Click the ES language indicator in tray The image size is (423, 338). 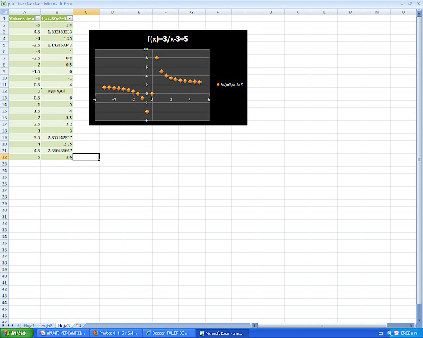tap(381, 333)
